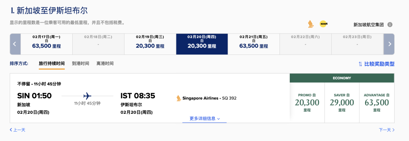This screenshot has height=141, width=409.
Task: Click the previous week arrow in date carousel
Action: 15,44
